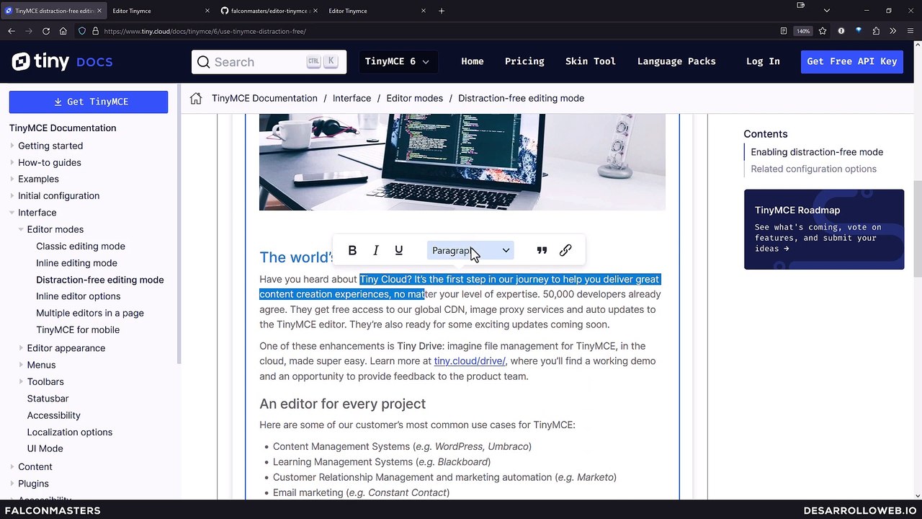This screenshot has width=922, height=519.
Task: Expand the Content tree node
Action: tap(12, 466)
